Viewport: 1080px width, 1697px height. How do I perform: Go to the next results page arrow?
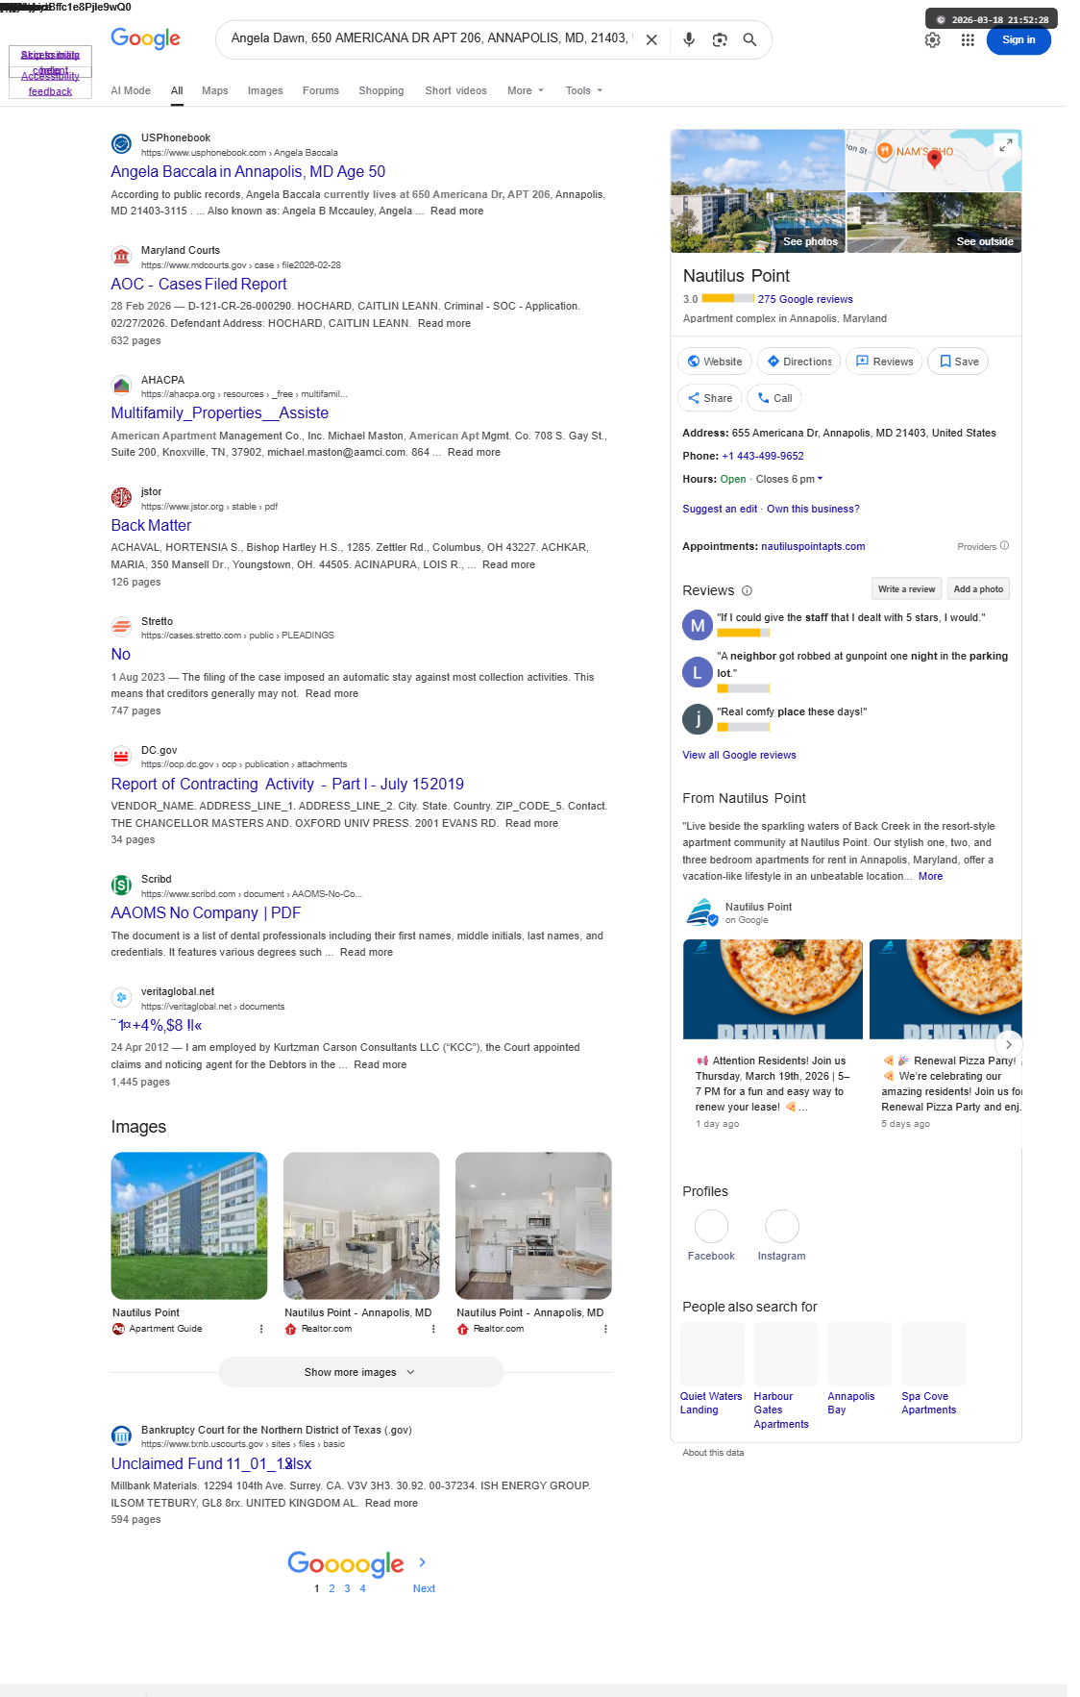pyautogui.click(x=422, y=1562)
